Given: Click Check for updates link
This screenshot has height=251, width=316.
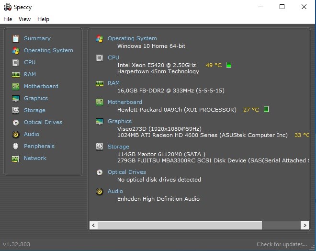Looking at the screenshot, I should coord(282,244).
